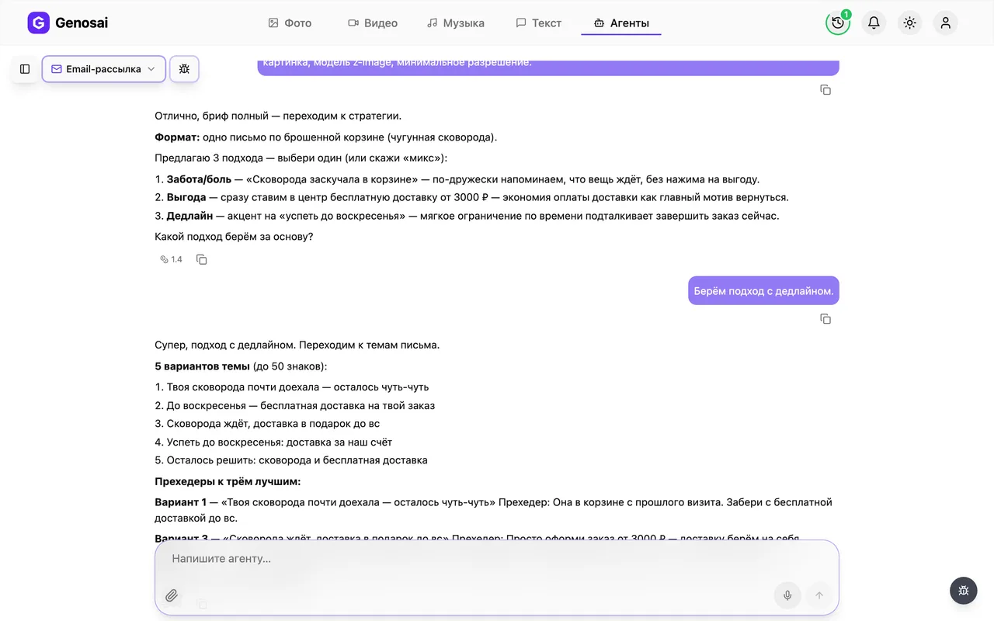Expand the Email-рассылка agent dropdown
The width and height of the screenshot is (994, 621).
(x=104, y=69)
